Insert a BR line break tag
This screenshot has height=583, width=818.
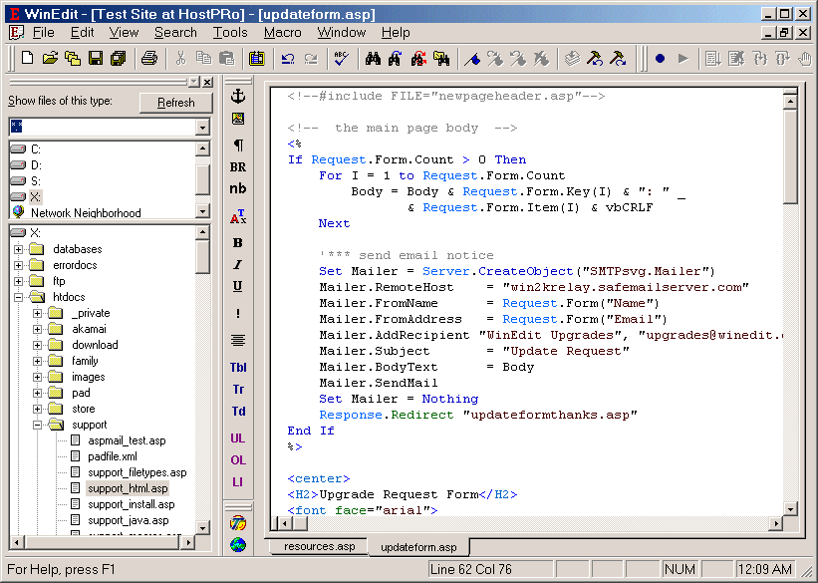[238, 167]
